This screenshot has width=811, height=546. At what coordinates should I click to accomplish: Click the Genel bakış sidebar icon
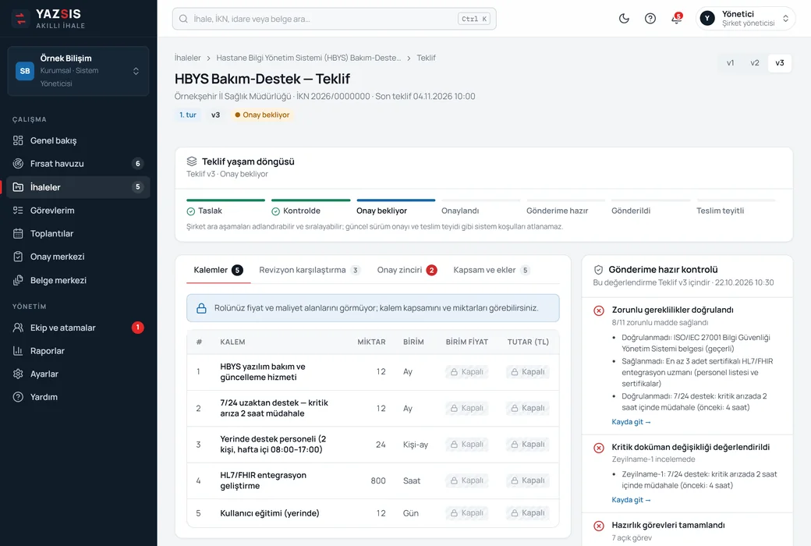[x=18, y=140]
